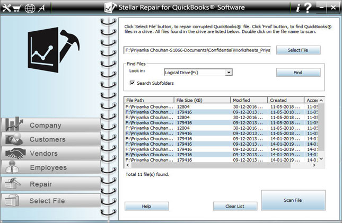Click the Stellar Repair title logo icon
This screenshot has height=223, width=342.
coord(110,7)
